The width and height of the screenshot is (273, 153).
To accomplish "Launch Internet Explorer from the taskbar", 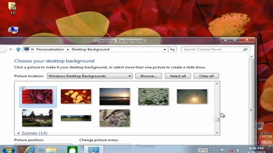I will [30, 150].
